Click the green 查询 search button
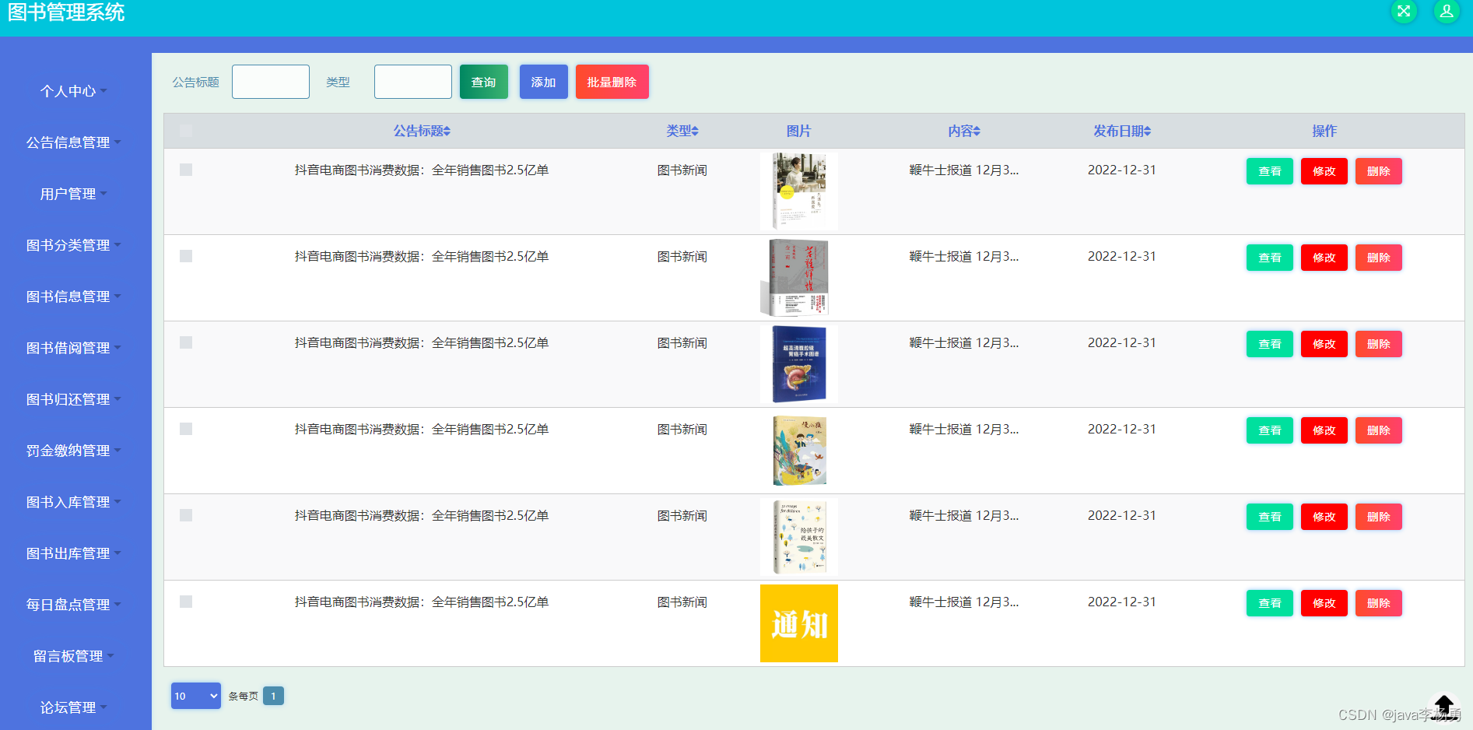 484,82
